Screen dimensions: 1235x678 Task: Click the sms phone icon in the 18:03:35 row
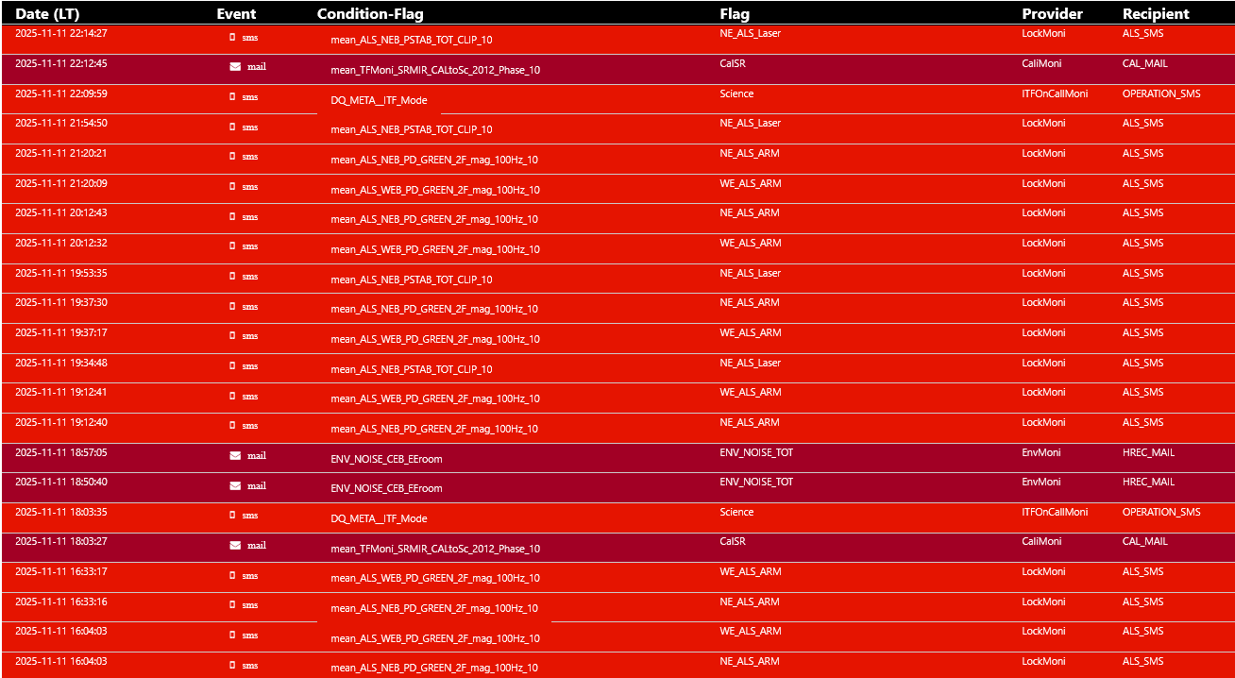tap(232, 516)
